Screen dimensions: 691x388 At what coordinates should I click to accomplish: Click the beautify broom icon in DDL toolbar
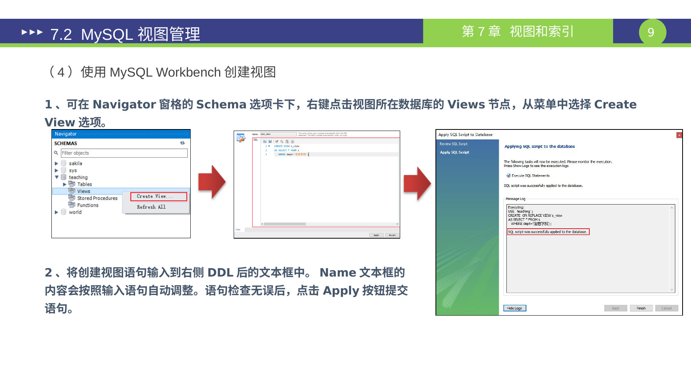(276, 141)
